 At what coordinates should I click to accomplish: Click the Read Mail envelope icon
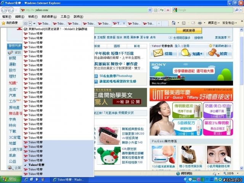coord(193,23)
